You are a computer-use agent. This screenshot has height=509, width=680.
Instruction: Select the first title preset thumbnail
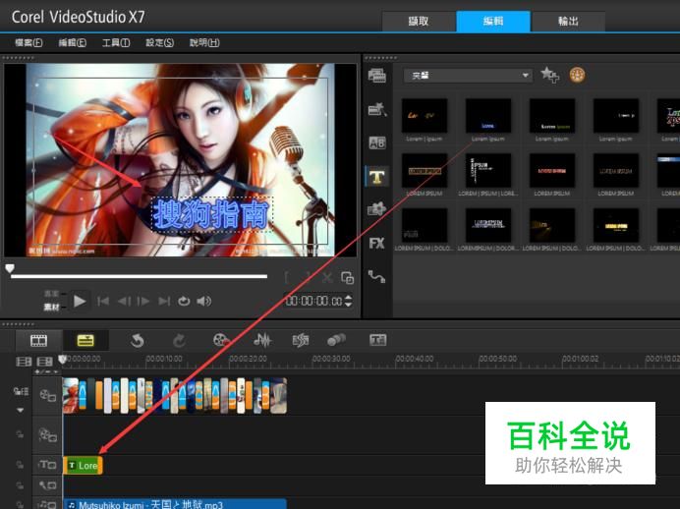pos(425,115)
